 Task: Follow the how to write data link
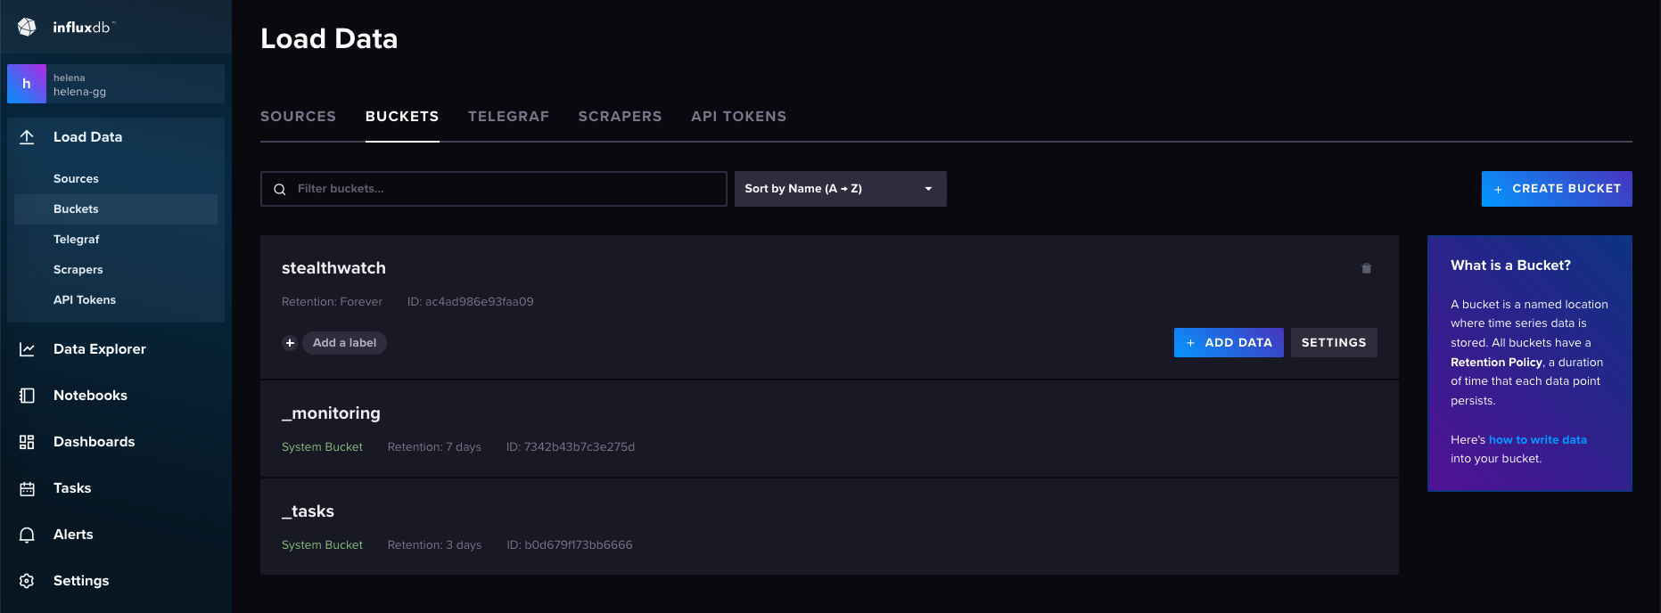tap(1537, 440)
